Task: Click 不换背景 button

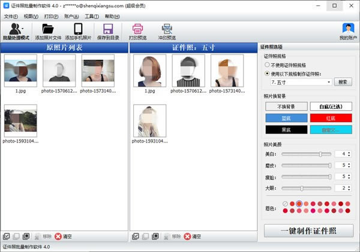Action: tap(286, 107)
